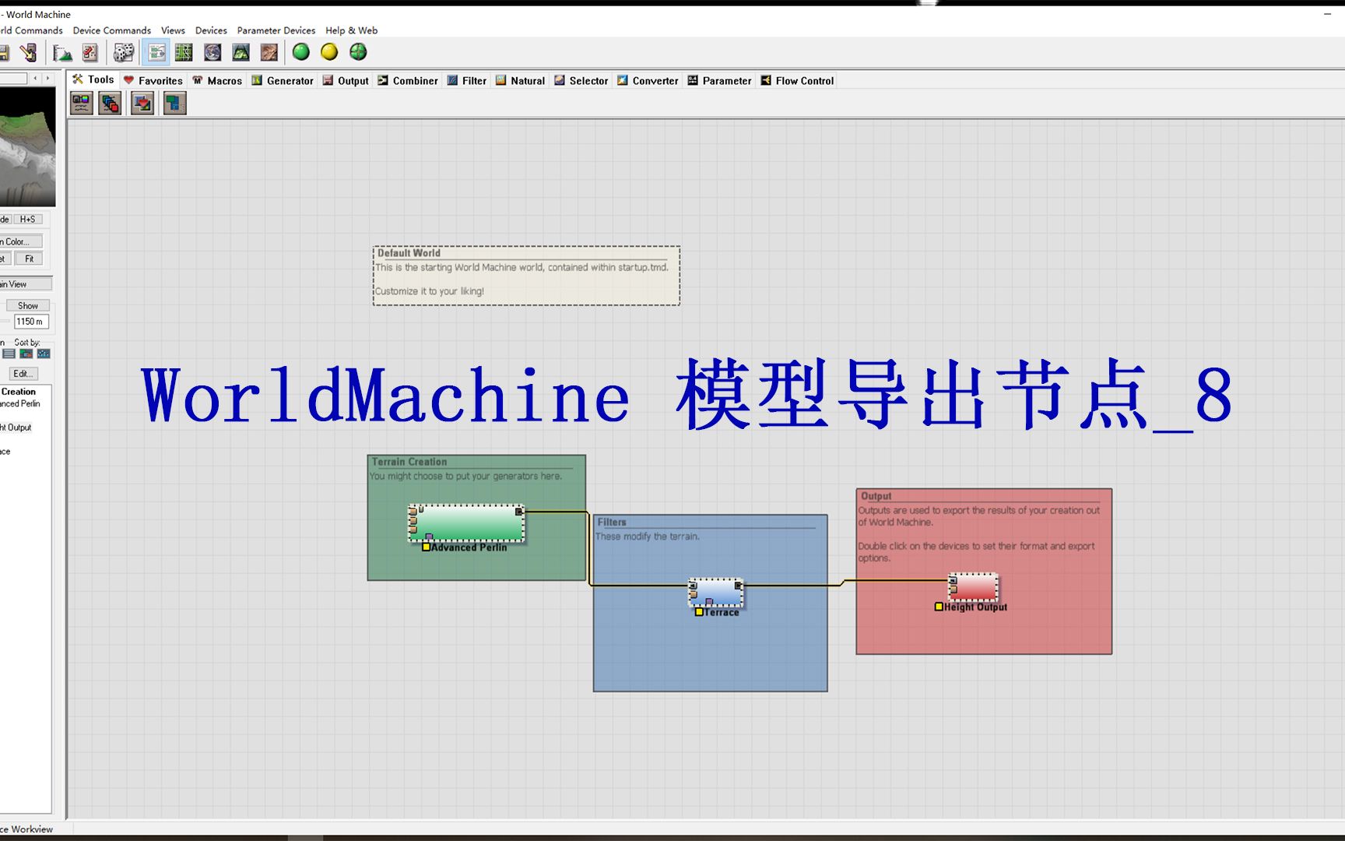1345x841 pixels.
Task: Open the 3D globe view toolbar icon
Action: click(212, 52)
